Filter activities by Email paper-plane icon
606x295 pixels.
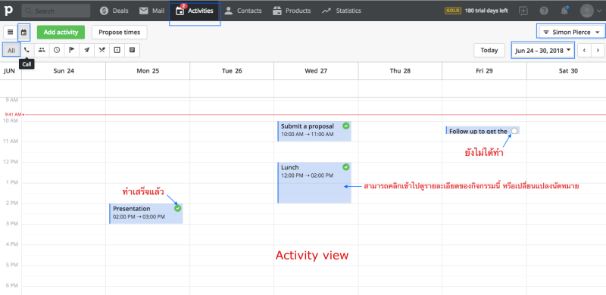pos(87,50)
